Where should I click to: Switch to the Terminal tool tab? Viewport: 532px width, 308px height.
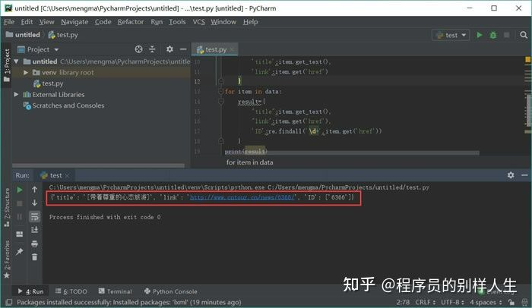116,291
